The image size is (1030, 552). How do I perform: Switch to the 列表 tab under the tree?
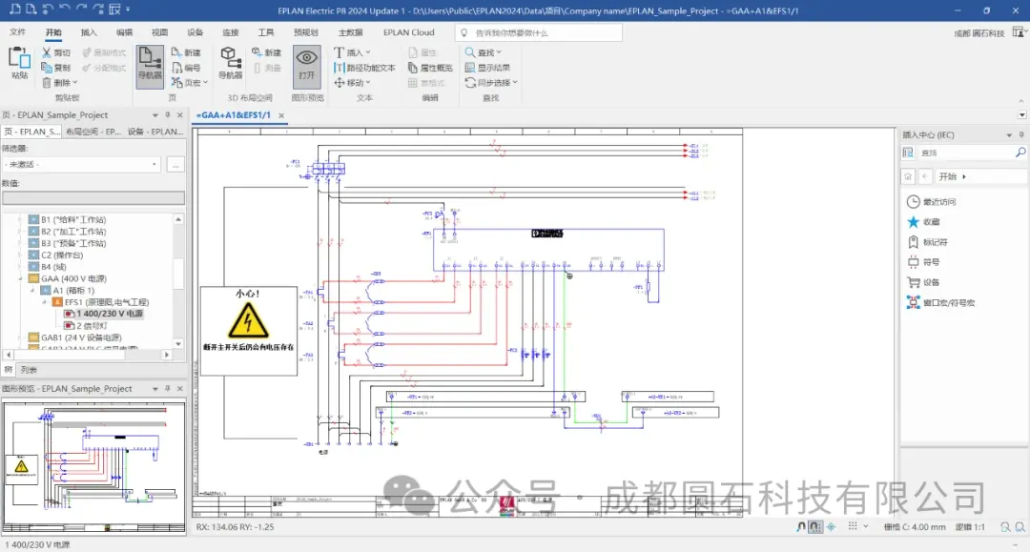29,370
